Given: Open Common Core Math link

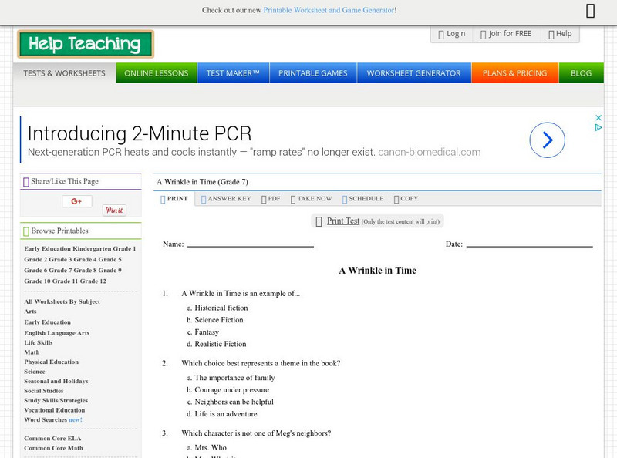Looking at the screenshot, I should (x=53, y=448).
